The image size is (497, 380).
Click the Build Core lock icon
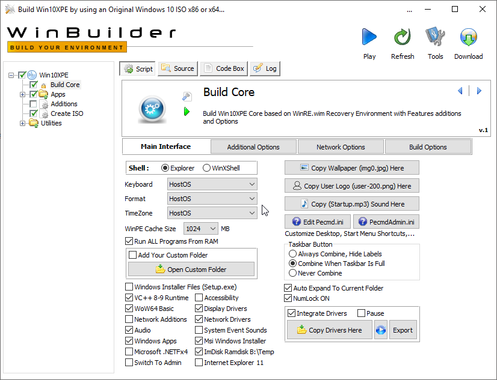coord(44,85)
